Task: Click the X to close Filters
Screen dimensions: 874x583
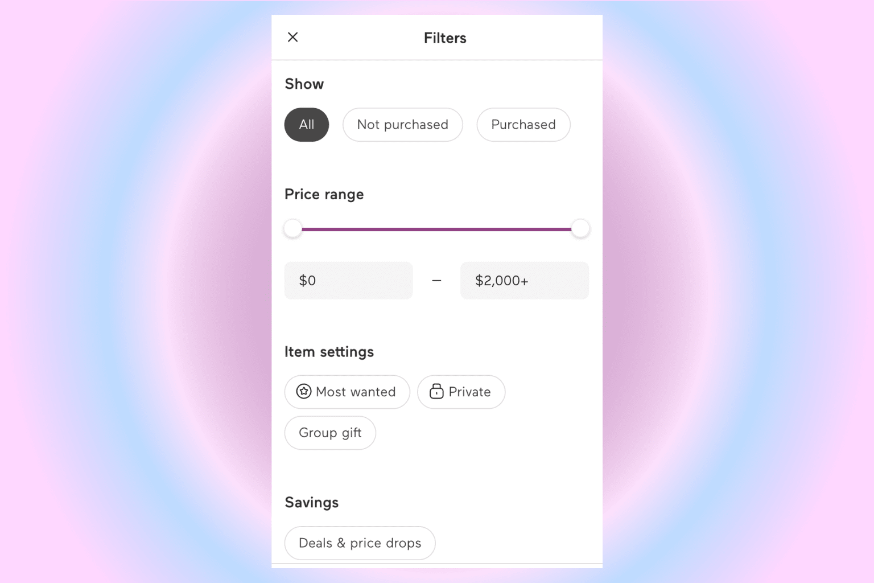Action: pyautogui.click(x=292, y=37)
